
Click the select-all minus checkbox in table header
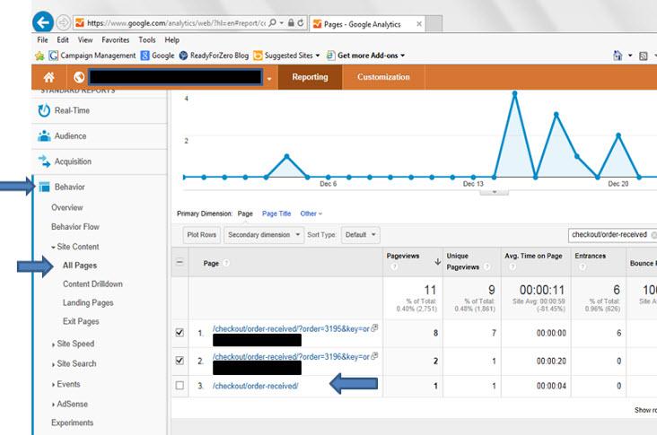(180, 263)
